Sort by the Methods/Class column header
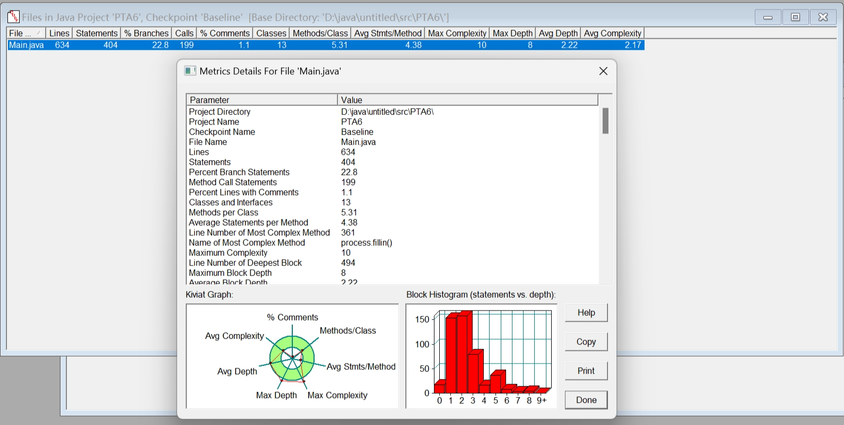This screenshot has width=844, height=425. click(320, 33)
